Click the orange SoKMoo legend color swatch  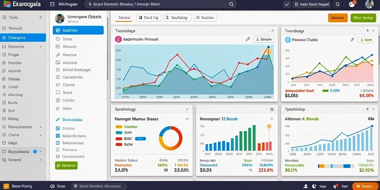119,127
